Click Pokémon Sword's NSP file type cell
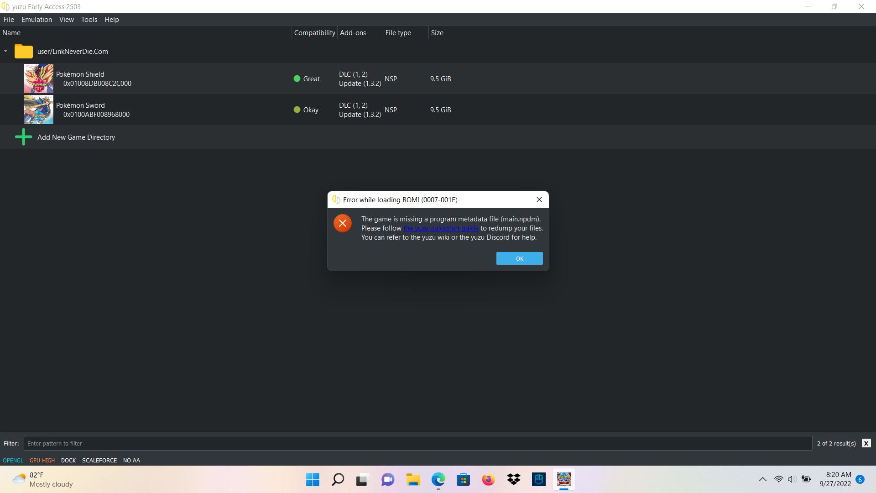 pos(391,110)
